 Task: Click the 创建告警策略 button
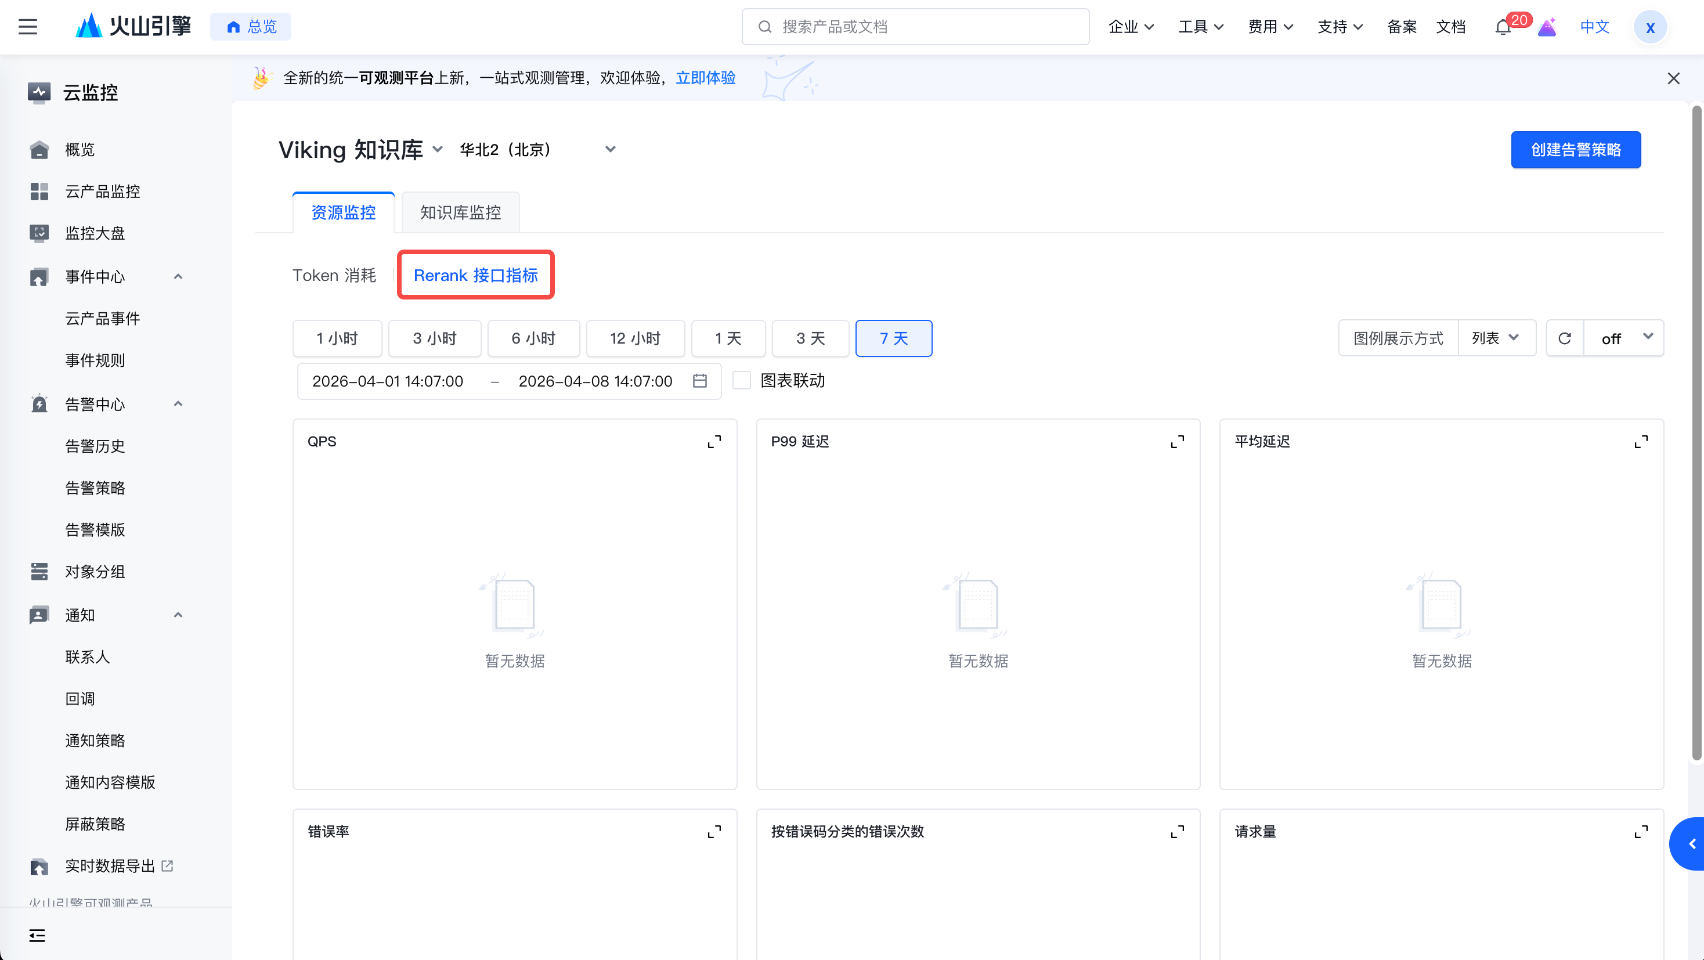(x=1575, y=150)
